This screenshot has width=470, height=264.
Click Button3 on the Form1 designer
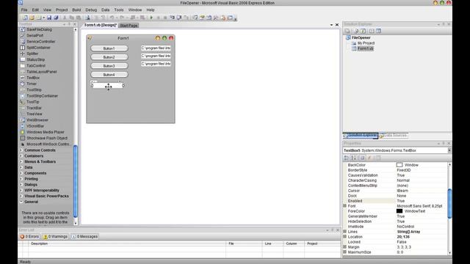109,66
